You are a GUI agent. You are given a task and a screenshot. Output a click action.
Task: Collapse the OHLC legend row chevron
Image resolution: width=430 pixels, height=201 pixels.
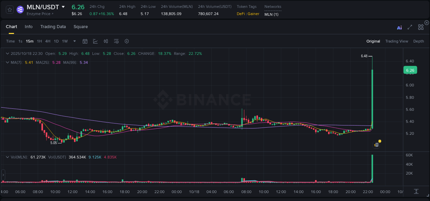pos(7,54)
